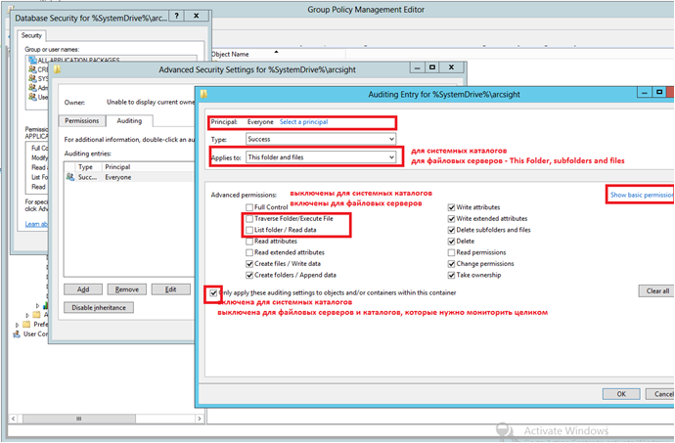This screenshot has height=443, width=675.
Task: Expand the tree node above Pref...
Action: [x=27, y=315]
